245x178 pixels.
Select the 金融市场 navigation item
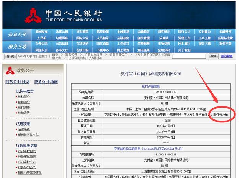tap(123, 32)
